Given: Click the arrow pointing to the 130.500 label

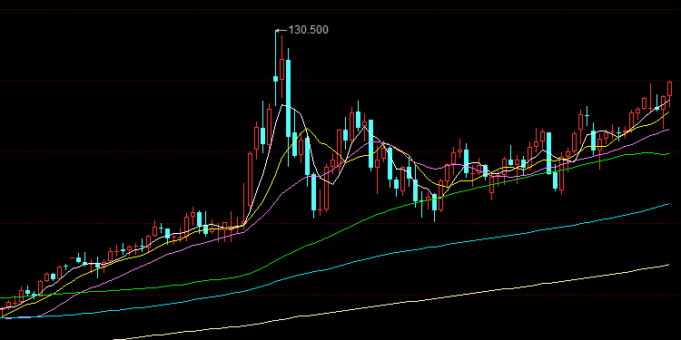Looking at the screenshot, I should tap(281, 30).
